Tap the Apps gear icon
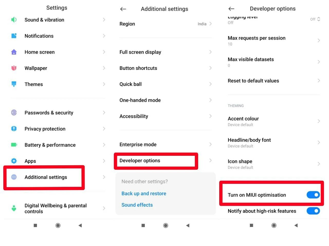 pyautogui.click(x=14, y=161)
